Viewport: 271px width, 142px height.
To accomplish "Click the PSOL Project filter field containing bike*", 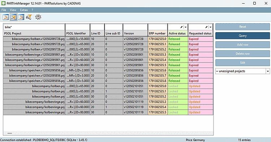I will click(x=34, y=27).
